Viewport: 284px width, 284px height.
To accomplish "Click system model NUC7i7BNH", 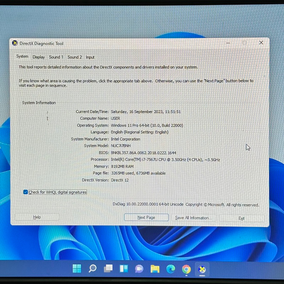I will [x=121, y=146].
